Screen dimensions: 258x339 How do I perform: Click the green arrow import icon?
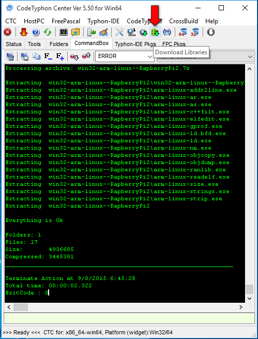pyautogui.click(x=92, y=32)
